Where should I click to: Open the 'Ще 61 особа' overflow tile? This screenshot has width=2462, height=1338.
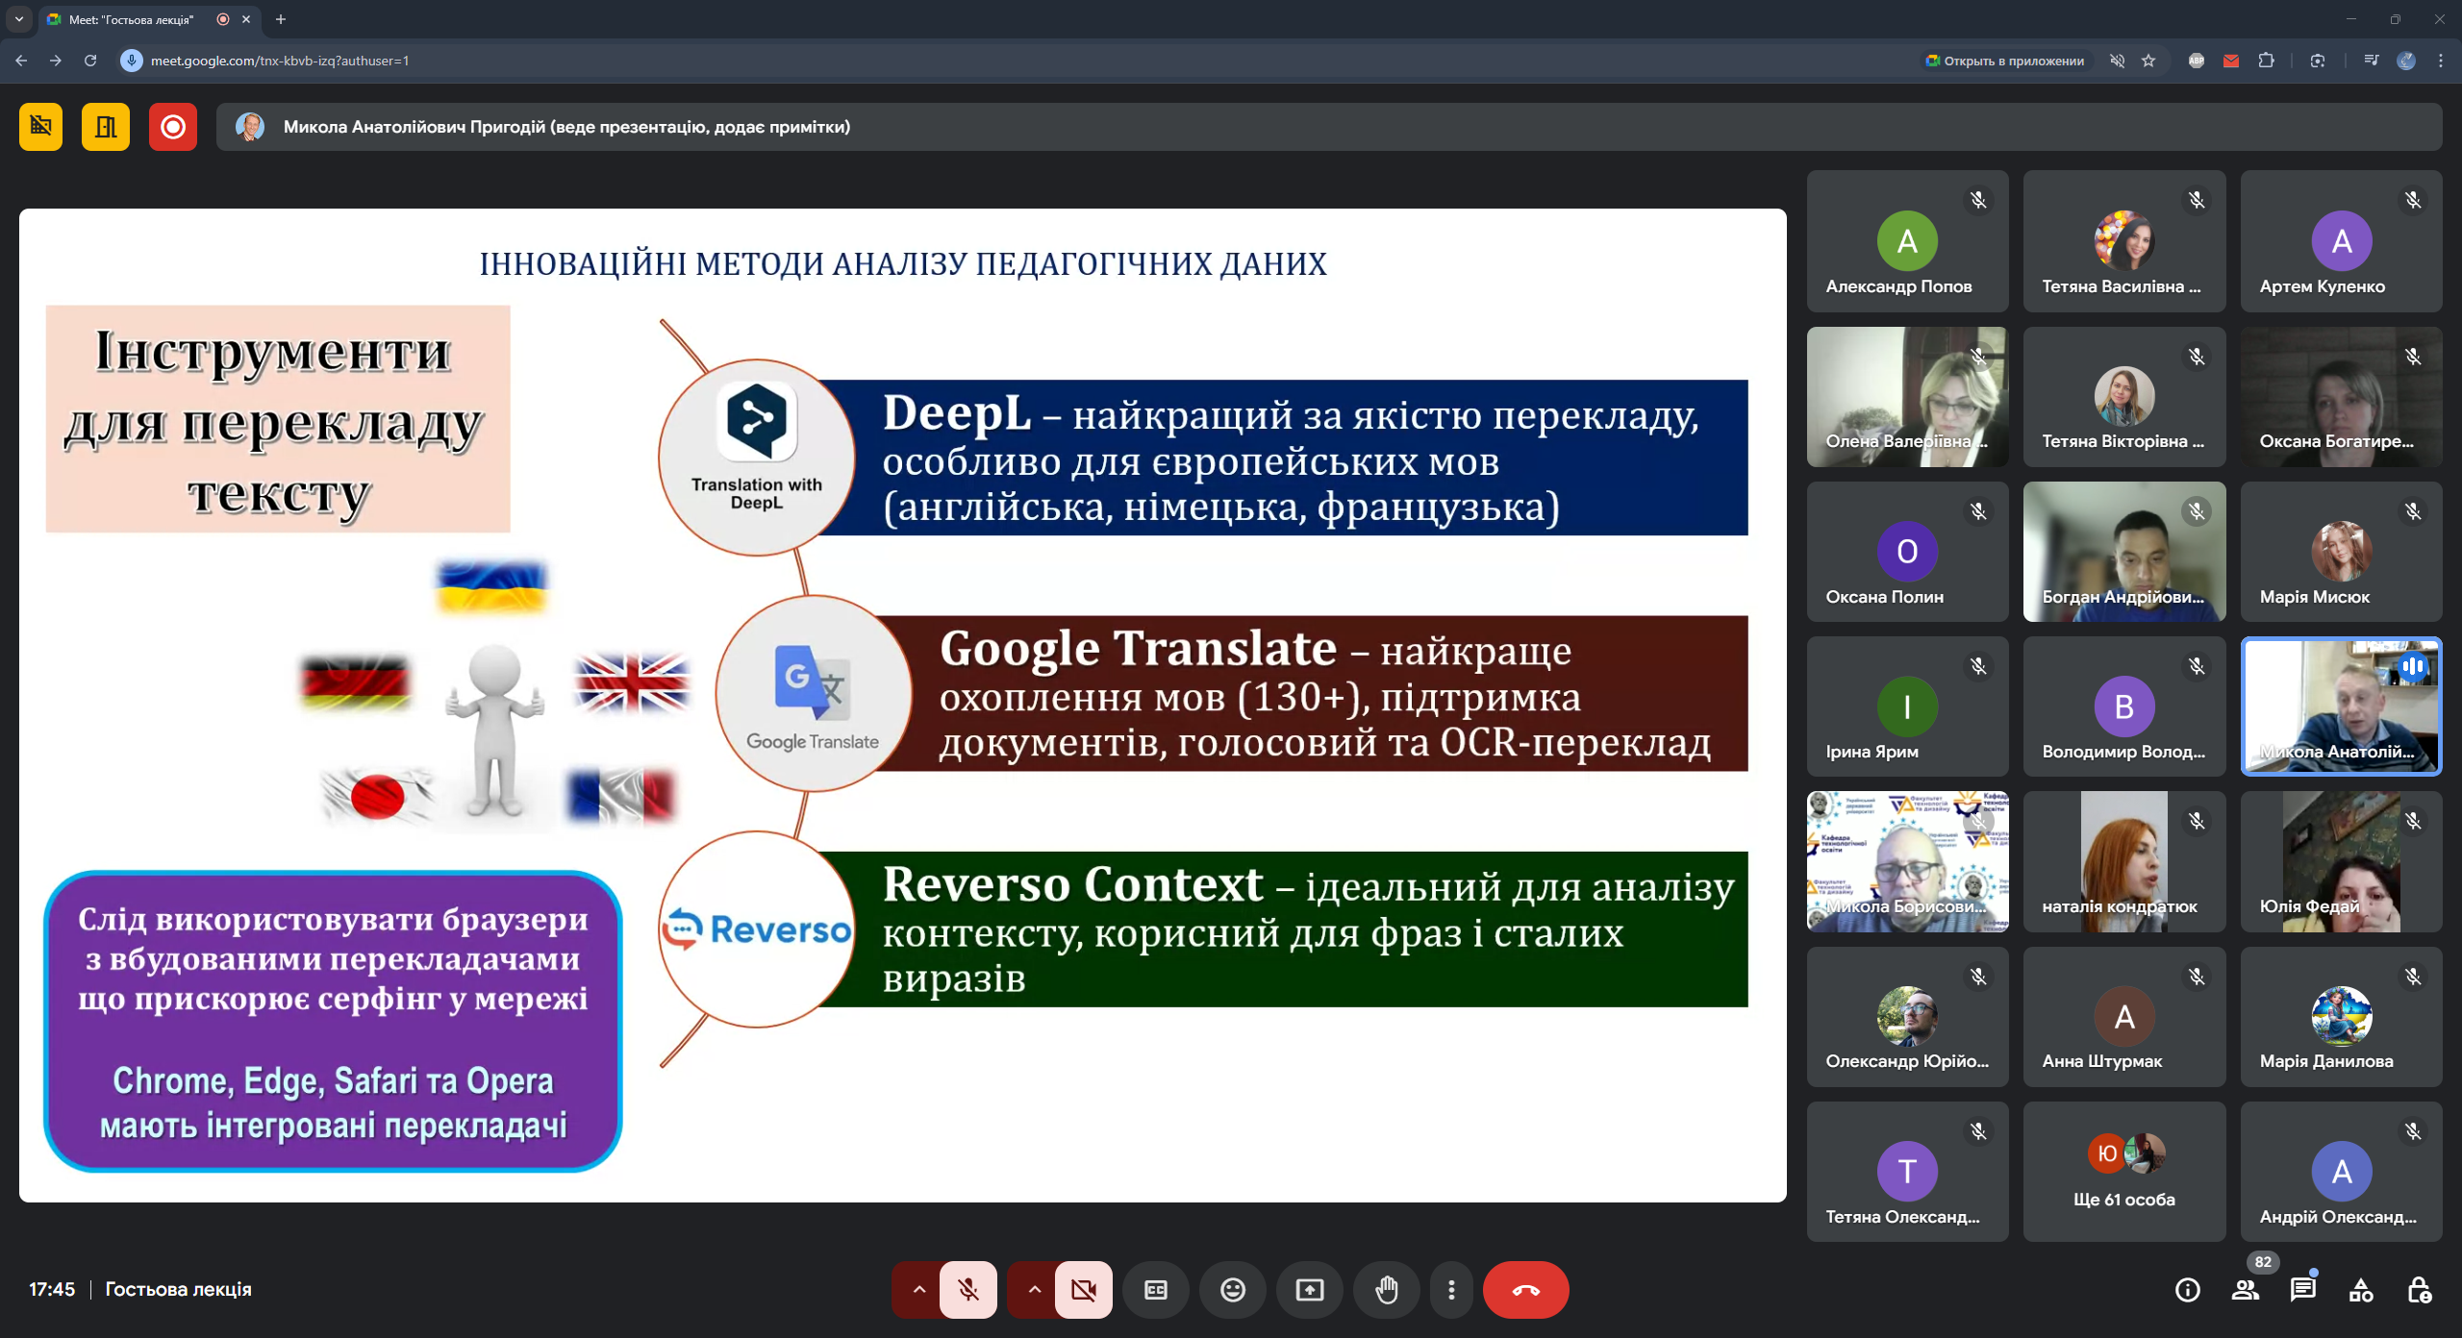point(2124,1172)
